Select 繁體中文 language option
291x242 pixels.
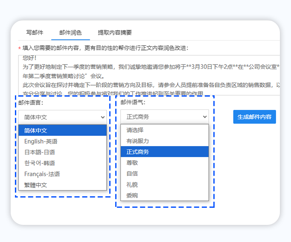[x=62, y=185]
